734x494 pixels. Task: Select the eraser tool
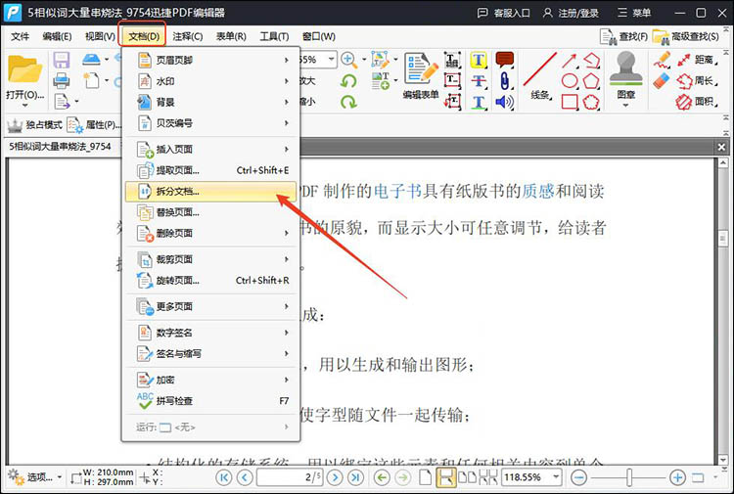(x=662, y=80)
